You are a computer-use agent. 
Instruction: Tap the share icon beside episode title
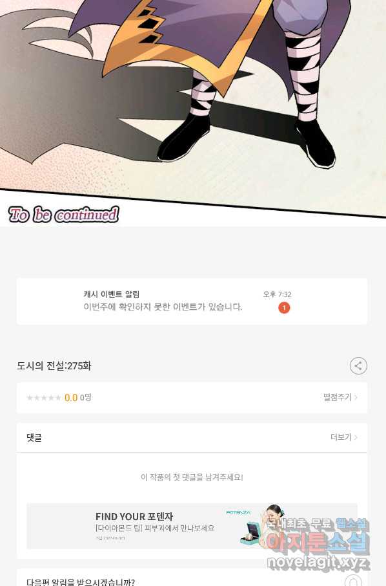[x=358, y=365]
